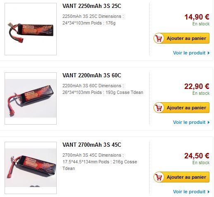Click the cart icon for the VANT 2200mAh 3S 60C
Viewport: 214px width, 197px height.
(159, 108)
